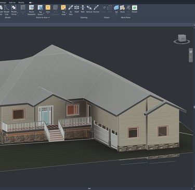The width and height of the screenshot is (195, 190).
Task: Select the Model Line tool
Action: coord(7,10)
